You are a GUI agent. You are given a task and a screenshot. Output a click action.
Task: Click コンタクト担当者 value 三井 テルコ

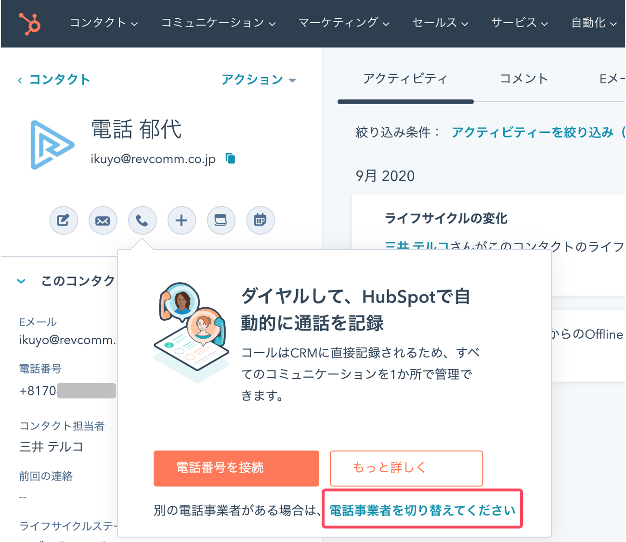pos(51,447)
